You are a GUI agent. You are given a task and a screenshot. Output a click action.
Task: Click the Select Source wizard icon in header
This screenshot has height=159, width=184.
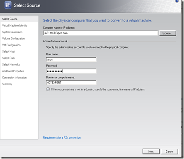[8, 5]
